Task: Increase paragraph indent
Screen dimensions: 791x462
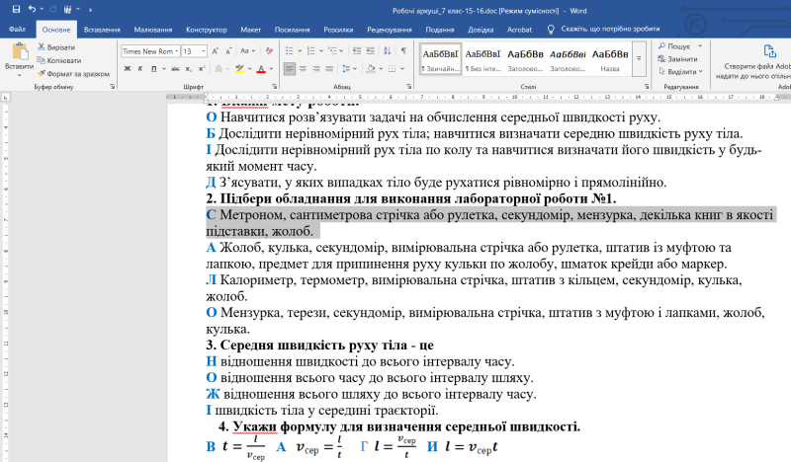Action: [370, 51]
